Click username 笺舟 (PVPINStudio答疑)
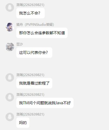 point(35,25)
